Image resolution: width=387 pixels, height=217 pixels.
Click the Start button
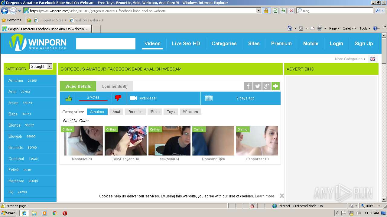pyautogui.click(x=8, y=213)
